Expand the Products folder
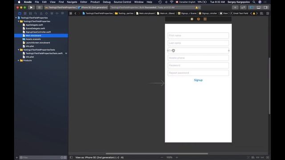This screenshot has height=160, width=285. click(19, 60)
